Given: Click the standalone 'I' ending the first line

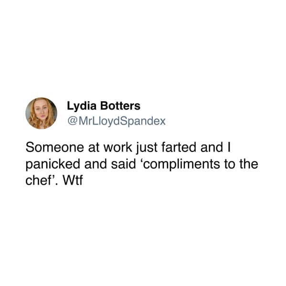Looking at the screenshot, I should 229,147.
